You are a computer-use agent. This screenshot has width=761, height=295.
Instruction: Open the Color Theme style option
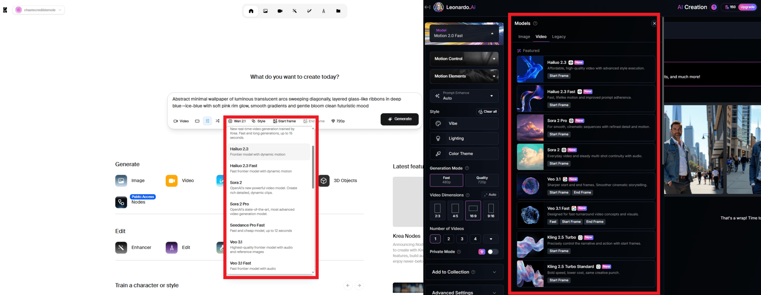pyautogui.click(x=464, y=154)
